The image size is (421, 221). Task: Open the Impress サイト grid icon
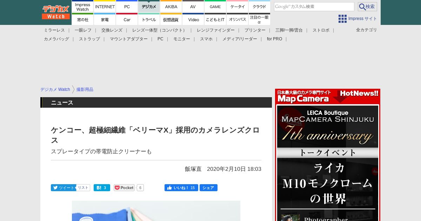342,19
